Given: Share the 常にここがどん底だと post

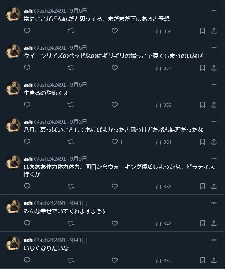Looking at the screenshot, I should click(x=214, y=31).
